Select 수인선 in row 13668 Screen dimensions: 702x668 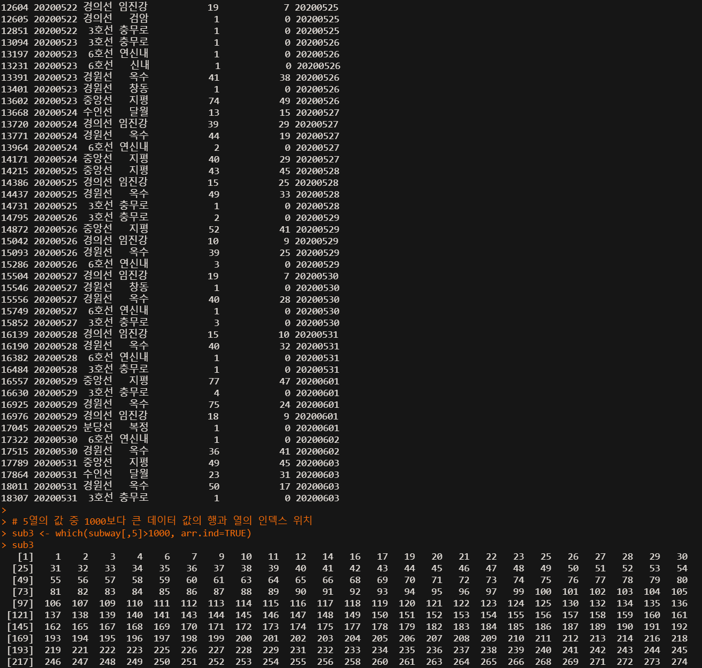[98, 113]
